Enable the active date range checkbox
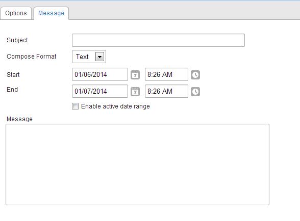The image size is (300, 221). pyautogui.click(x=75, y=106)
